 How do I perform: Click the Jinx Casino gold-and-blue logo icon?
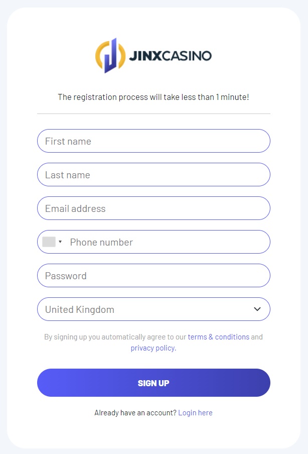pyautogui.click(x=110, y=56)
